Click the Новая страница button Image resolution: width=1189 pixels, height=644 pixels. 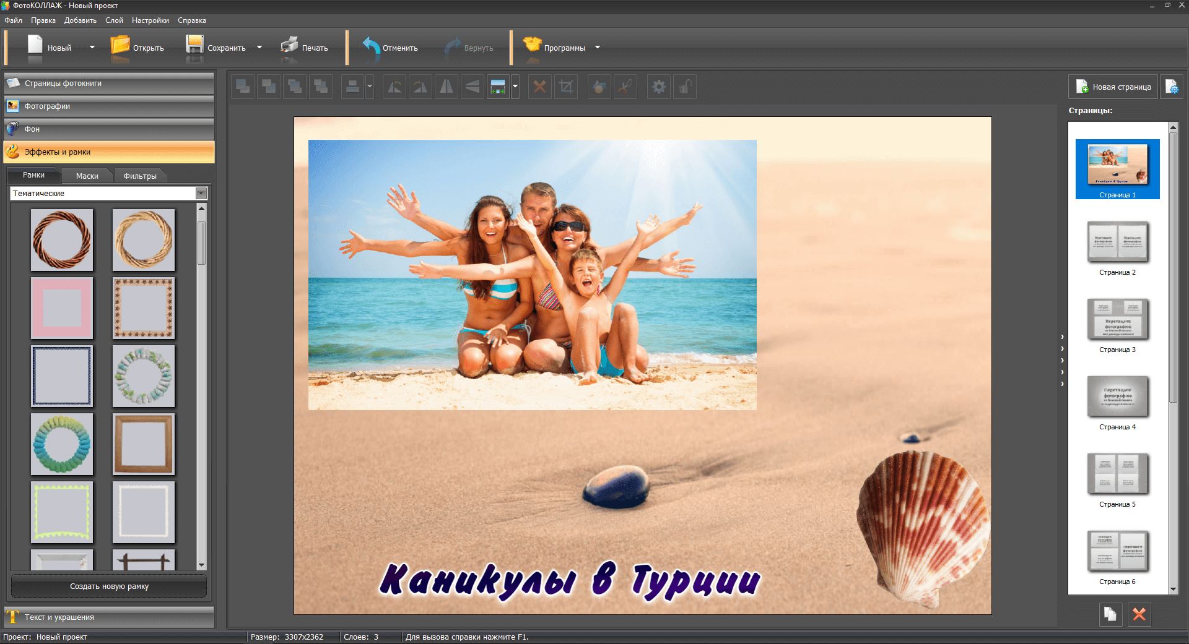[x=1113, y=87]
